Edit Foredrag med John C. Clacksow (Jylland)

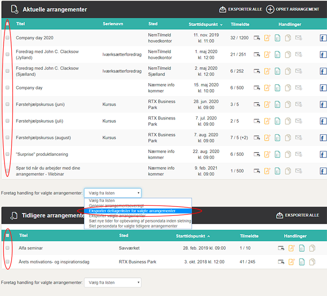click(x=267, y=55)
